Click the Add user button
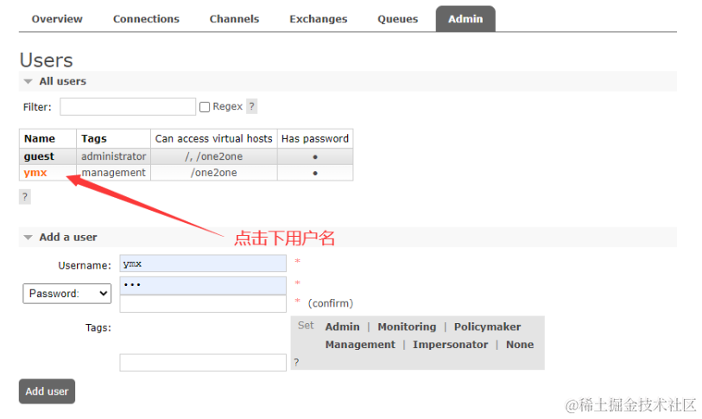The image size is (702, 419). (47, 391)
